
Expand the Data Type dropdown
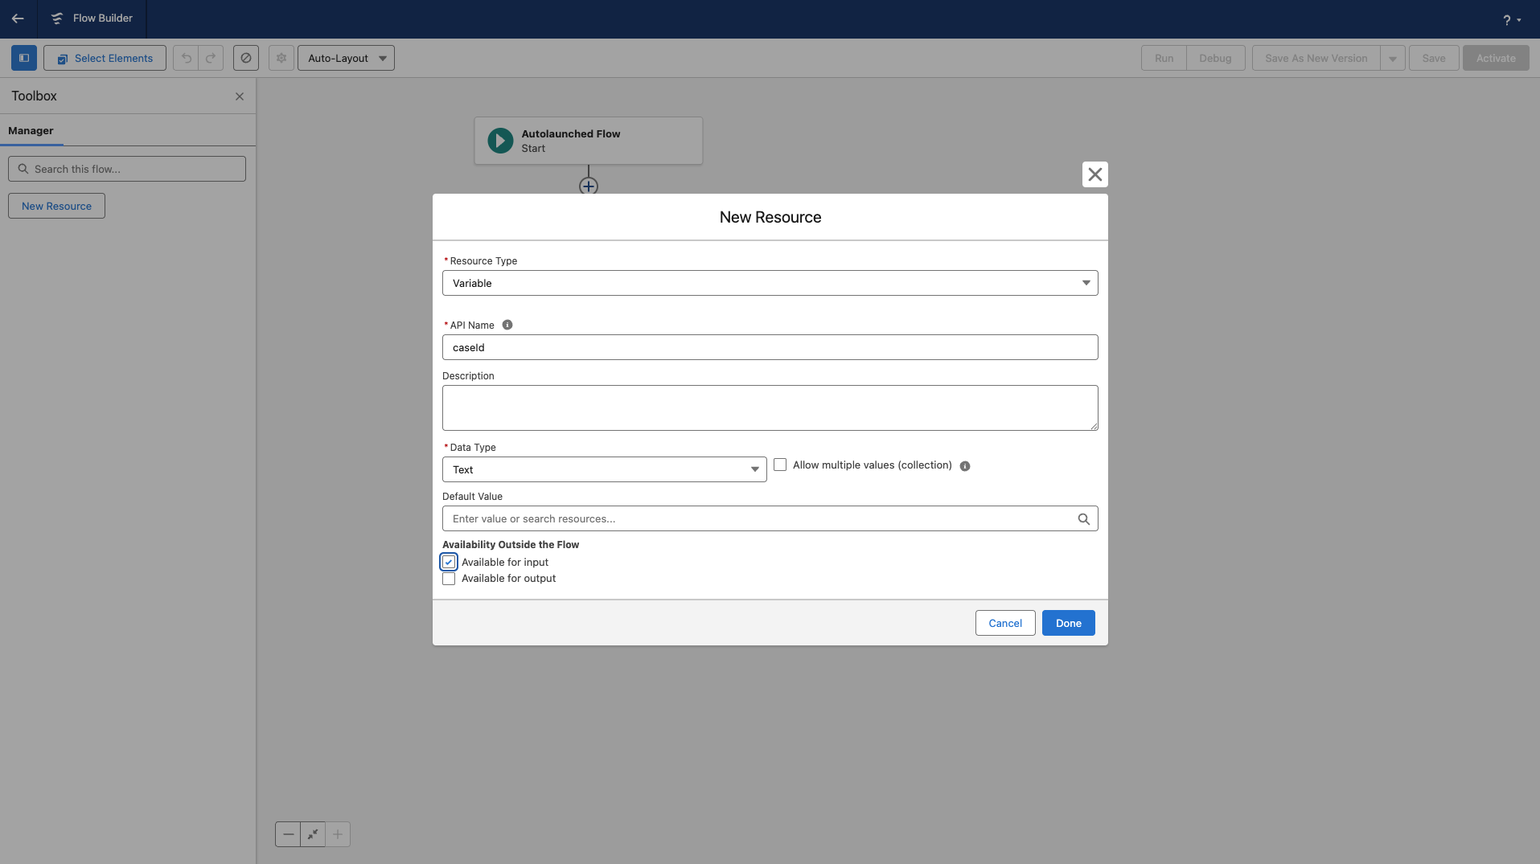tap(604, 469)
